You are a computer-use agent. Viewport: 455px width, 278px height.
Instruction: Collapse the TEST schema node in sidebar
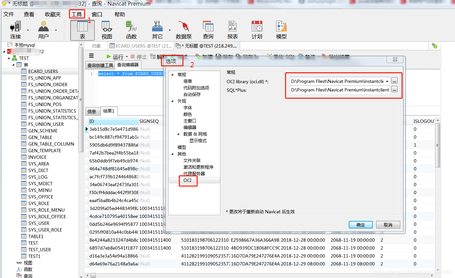[9, 58]
